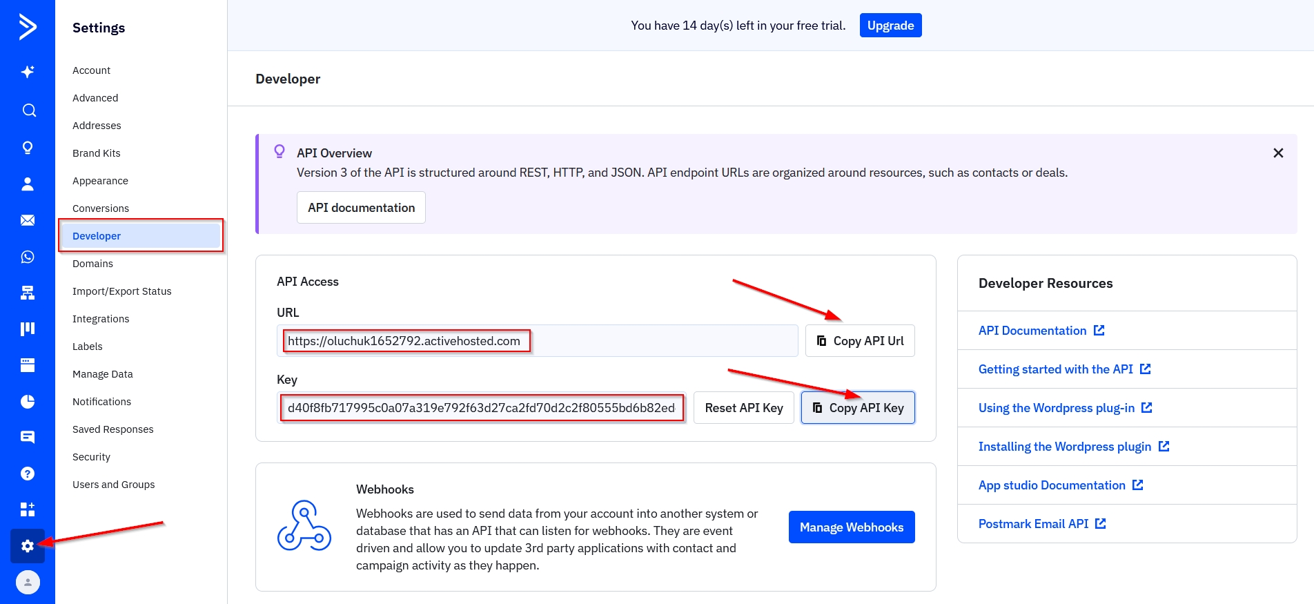
Task: Select Developer in settings menu
Action: (141, 236)
